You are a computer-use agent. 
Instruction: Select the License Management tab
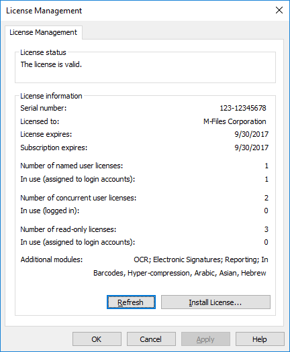pyautogui.click(x=44, y=33)
